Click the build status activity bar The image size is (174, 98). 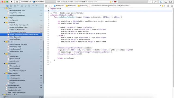87,2
